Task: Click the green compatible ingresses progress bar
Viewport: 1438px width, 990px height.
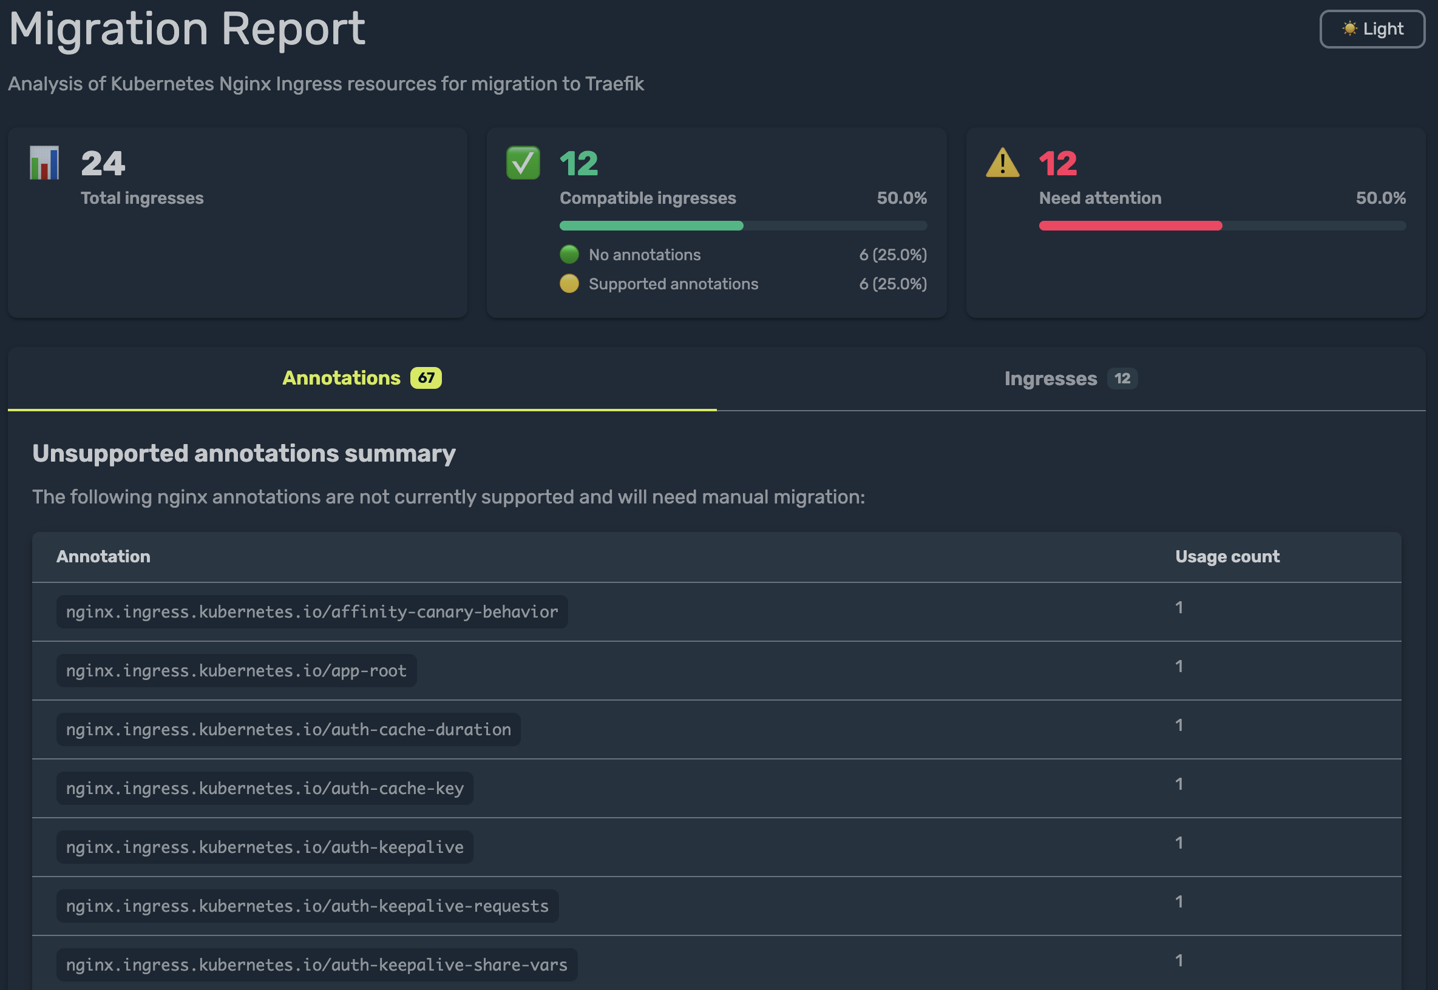Action: pyautogui.click(x=743, y=226)
